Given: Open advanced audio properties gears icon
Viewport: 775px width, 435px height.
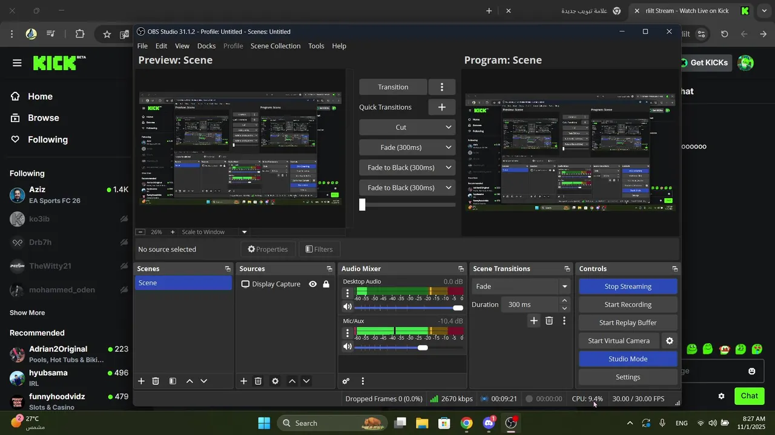Looking at the screenshot, I should point(346,381).
